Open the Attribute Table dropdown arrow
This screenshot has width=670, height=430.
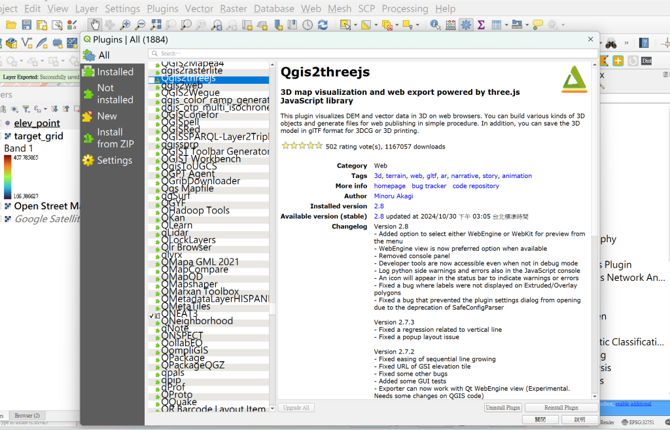(506, 25)
